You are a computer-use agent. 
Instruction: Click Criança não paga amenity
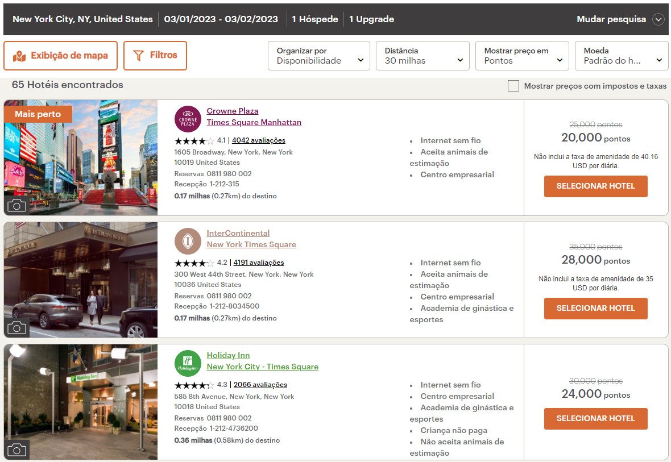pyautogui.click(x=454, y=430)
